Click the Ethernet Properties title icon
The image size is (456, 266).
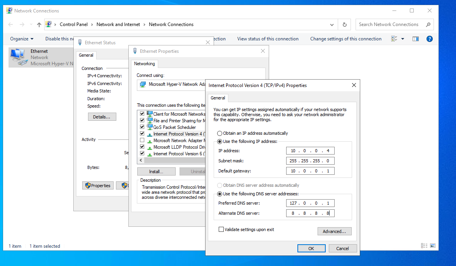[x=135, y=51]
